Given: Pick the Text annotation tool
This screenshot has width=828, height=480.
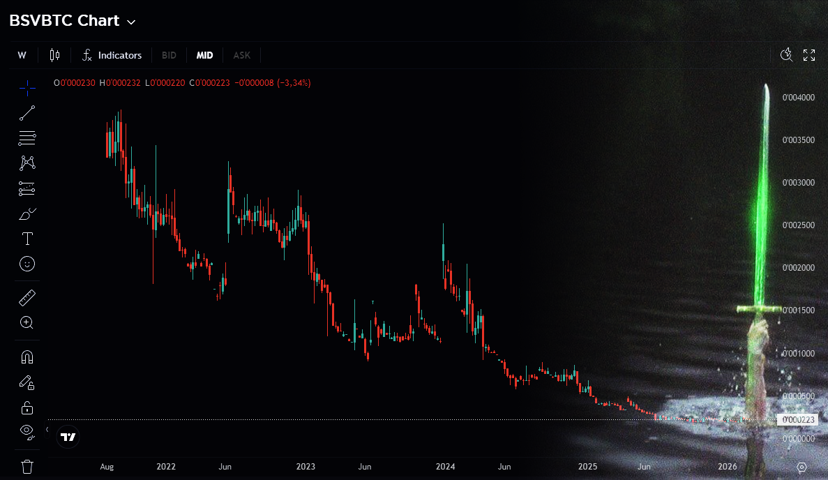Looking at the screenshot, I should pos(27,239).
